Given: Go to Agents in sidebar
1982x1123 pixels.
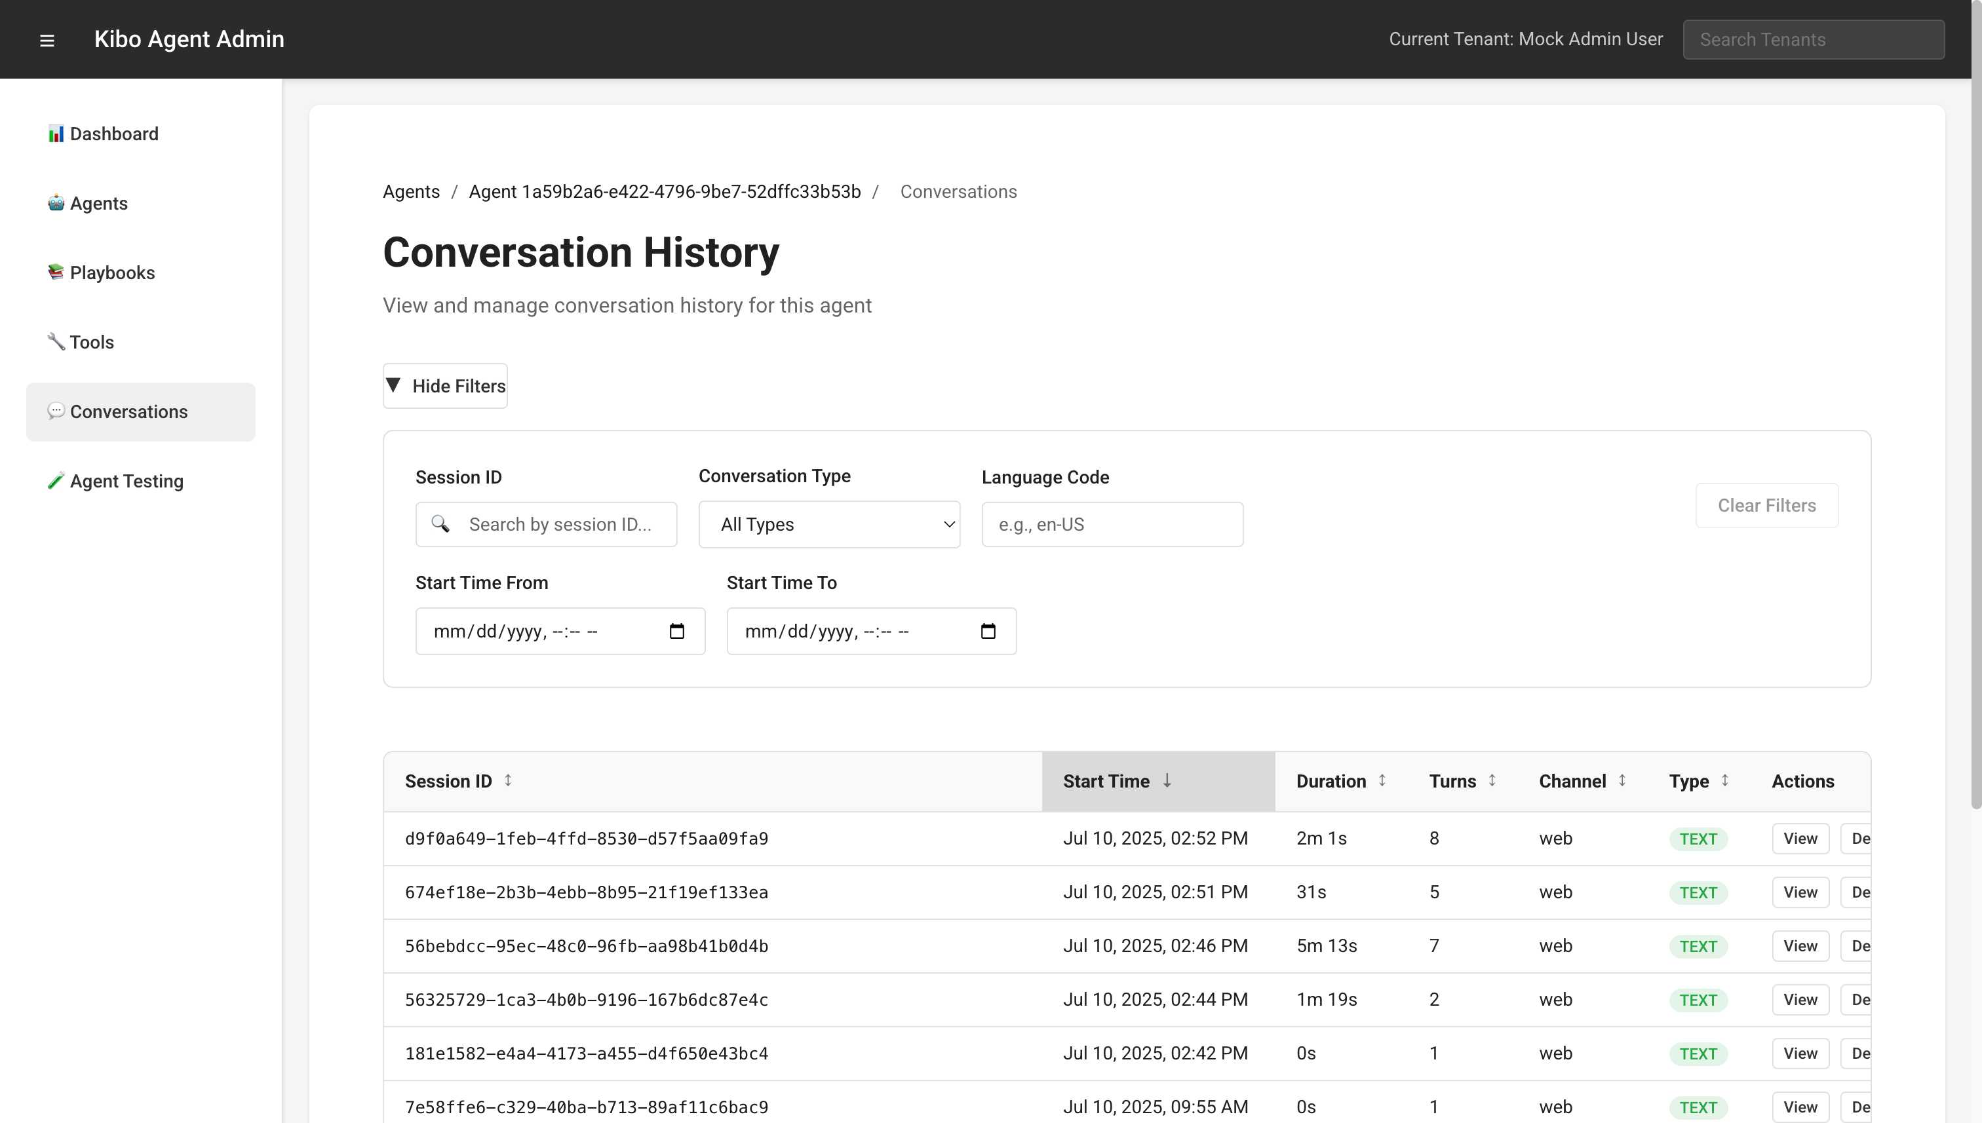Looking at the screenshot, I should [140, 204].
